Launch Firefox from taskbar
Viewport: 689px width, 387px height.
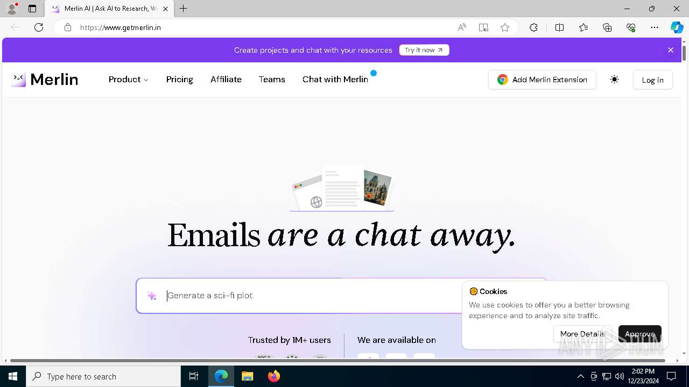click(x=274, y=376)
